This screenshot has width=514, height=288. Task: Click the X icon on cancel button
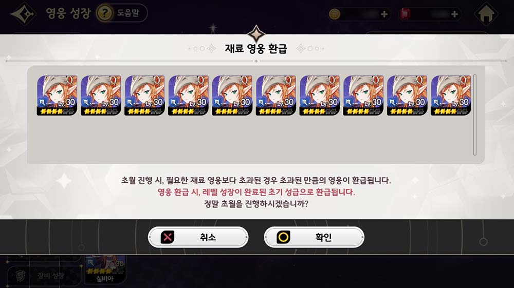(x=168, y=237)
